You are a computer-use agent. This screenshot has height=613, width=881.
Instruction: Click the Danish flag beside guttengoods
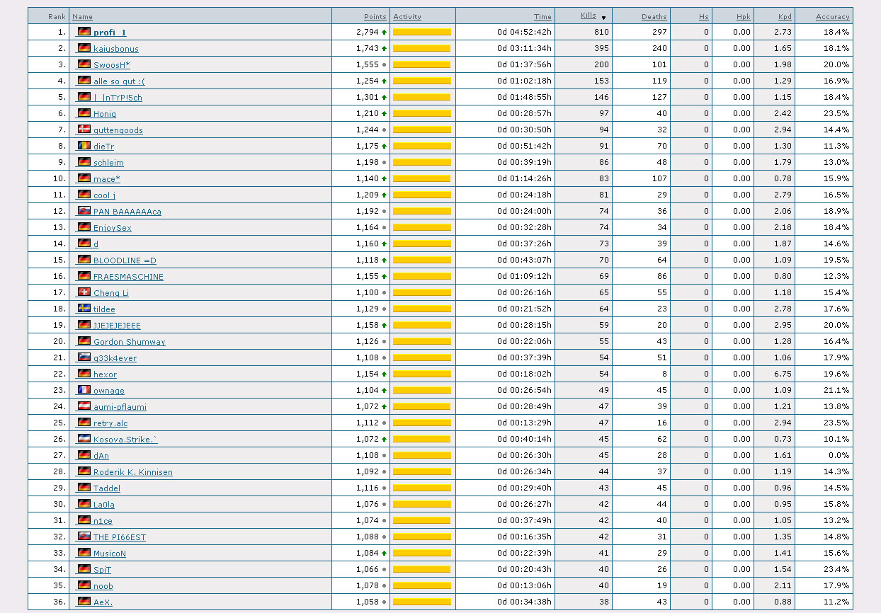(x=84, y=129)
